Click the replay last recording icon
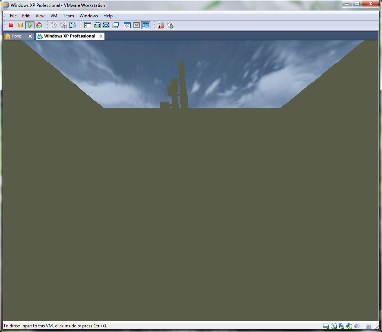Screen dimensions: 382x332 coord(170,25)
